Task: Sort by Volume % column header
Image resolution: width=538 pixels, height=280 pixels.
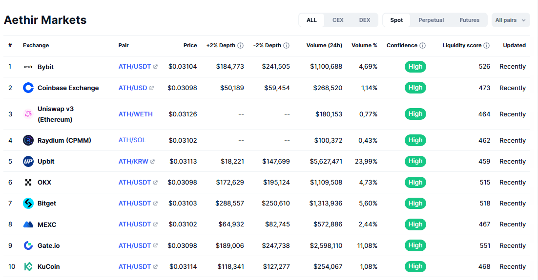Action: (364, 45)
